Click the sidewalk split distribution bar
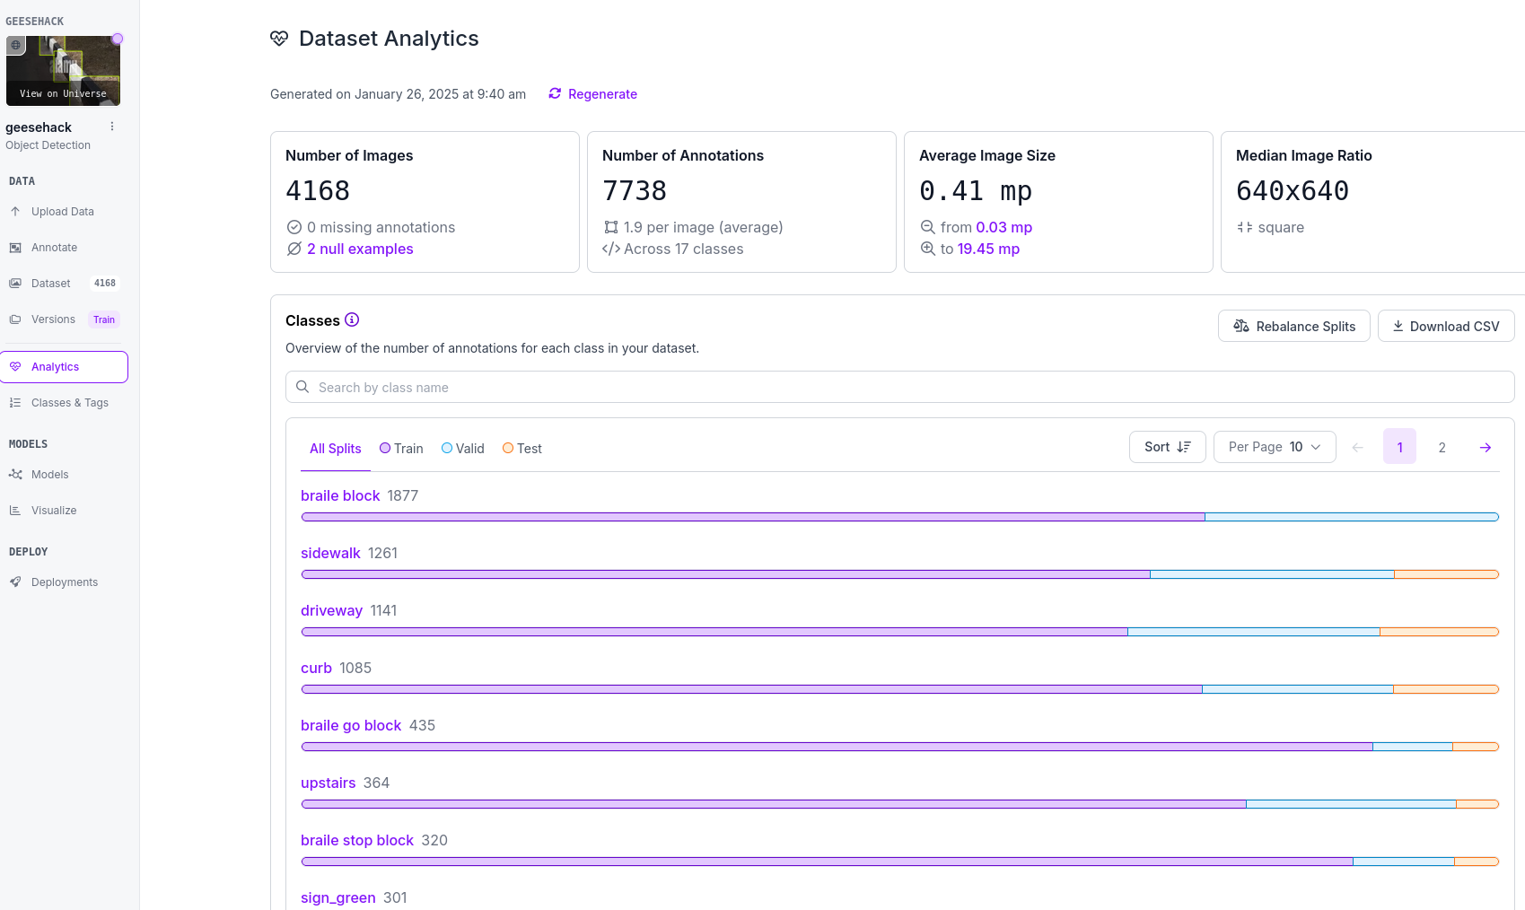 click(x=900, y=574)
